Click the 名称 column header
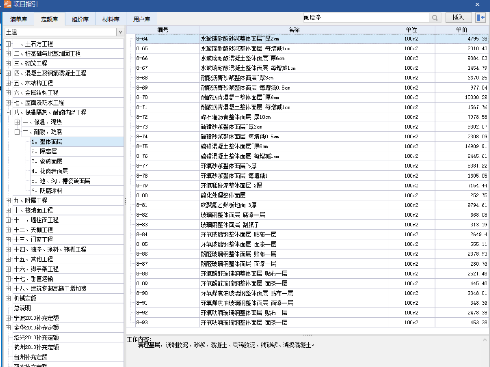 point(294,30)
